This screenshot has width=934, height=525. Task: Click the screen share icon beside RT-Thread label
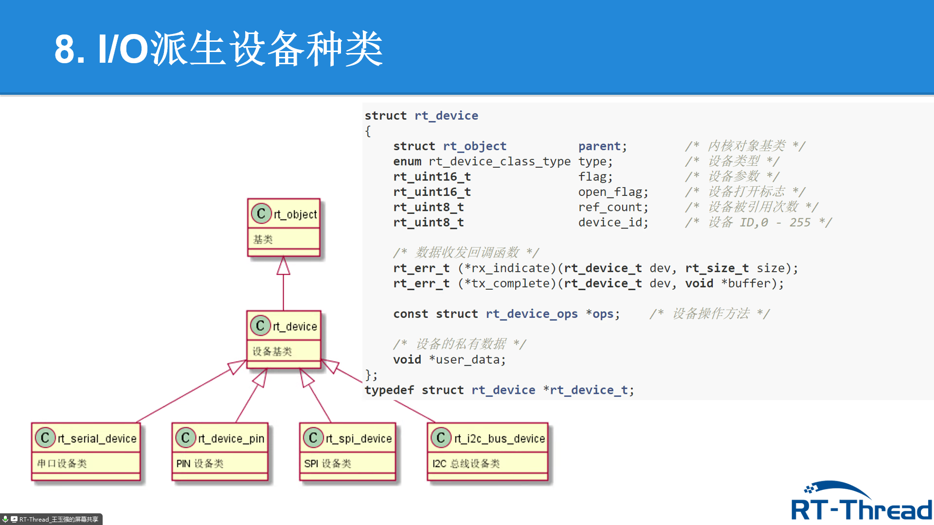[14, 519]
